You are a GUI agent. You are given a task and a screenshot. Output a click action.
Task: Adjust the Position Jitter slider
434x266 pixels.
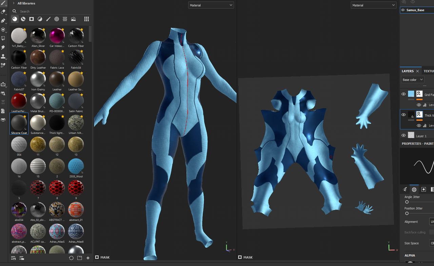[x=407, y=214]
